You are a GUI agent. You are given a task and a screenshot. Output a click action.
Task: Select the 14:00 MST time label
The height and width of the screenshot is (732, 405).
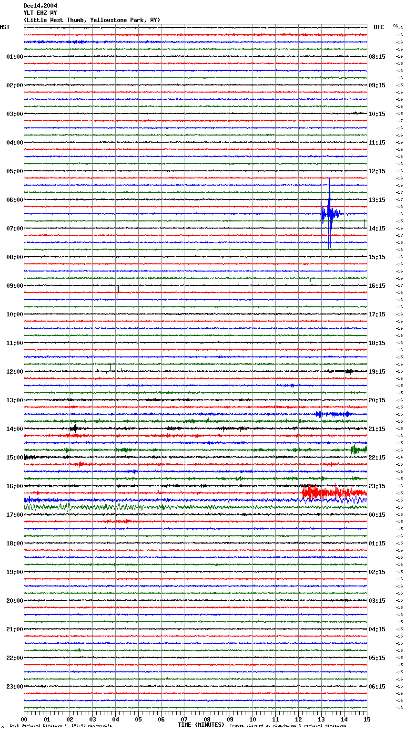(15, 429)
